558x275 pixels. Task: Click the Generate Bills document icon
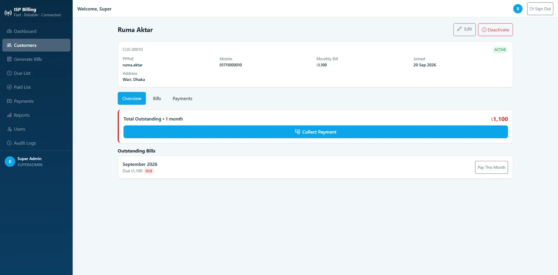point(9,59)
